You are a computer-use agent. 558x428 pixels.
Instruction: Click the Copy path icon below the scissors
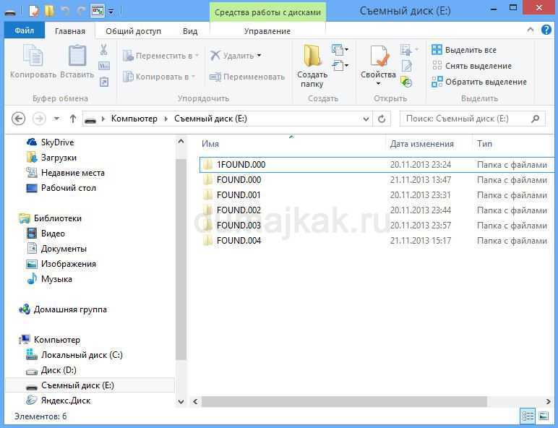pyautogui.click(x=104, y=66)
